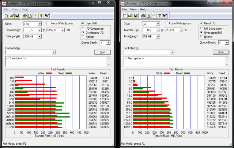Image resolution: width=234 pixels, height=148 pixels.
Task: Click Save disk icon in left window
Action: click(x=17, y=16)
